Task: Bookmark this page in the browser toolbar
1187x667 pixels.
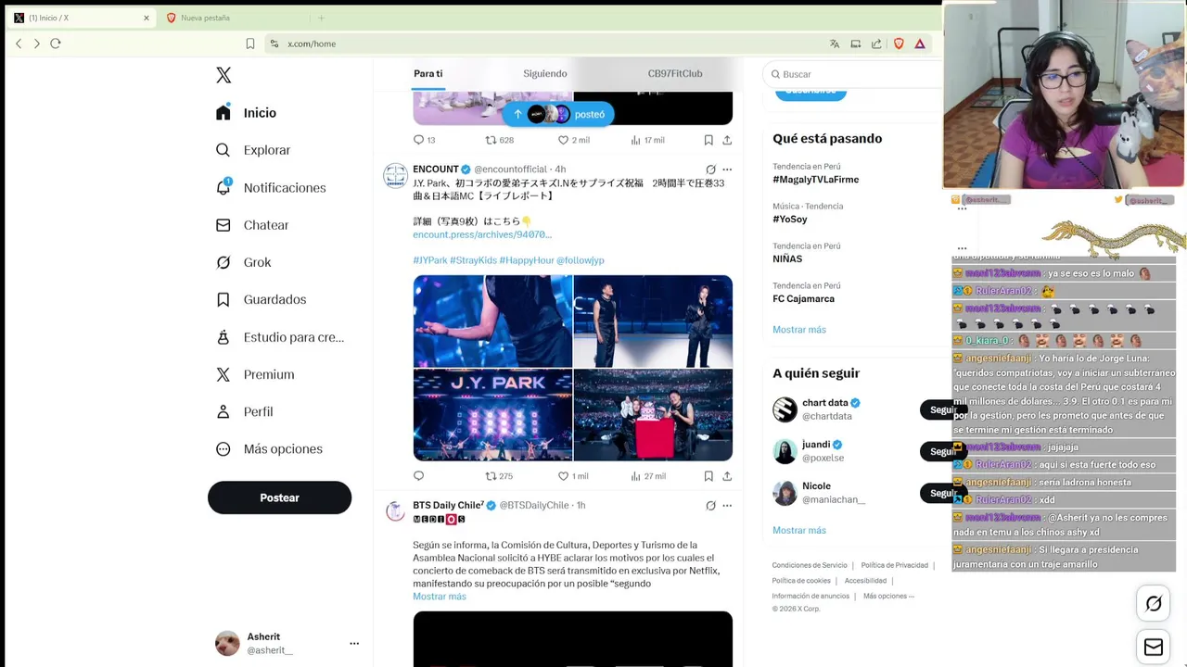Action: 250,44
